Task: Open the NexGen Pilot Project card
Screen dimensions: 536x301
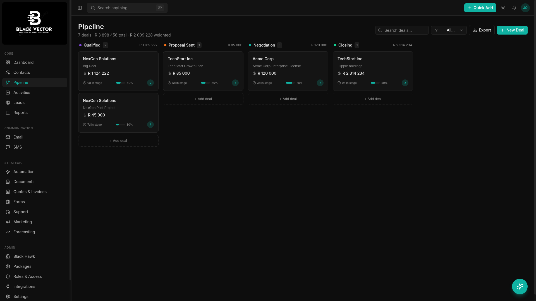Action: click(118, 113)
